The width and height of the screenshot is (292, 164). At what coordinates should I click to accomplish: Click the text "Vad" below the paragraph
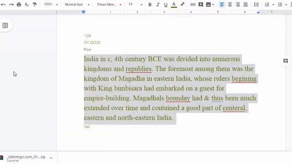(x=87, y=127)
